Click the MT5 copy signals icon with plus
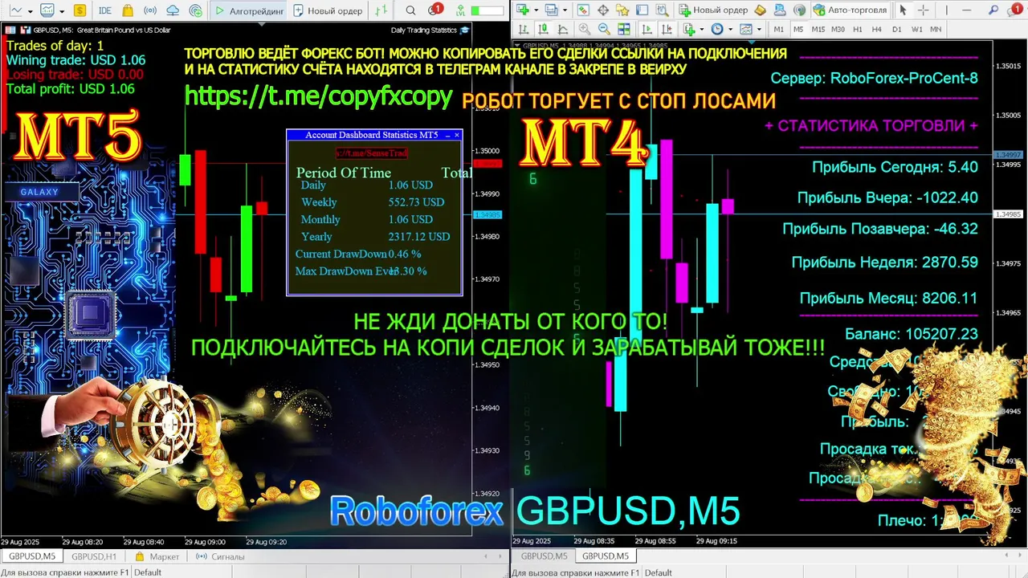This screenshot has height=578, width=1028. tap(196, 11)
